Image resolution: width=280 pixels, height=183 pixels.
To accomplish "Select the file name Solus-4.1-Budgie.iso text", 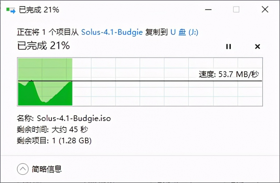I will pyautogui.click(x=74, y=118).
